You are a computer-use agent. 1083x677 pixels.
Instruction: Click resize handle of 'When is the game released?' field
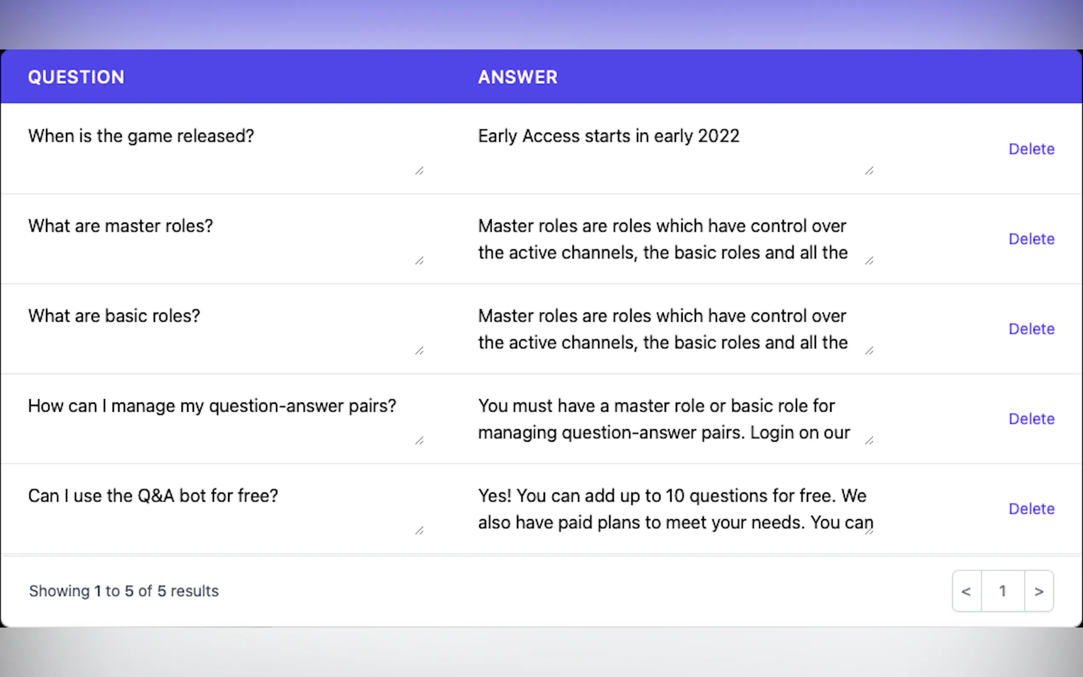coord(420,171)
